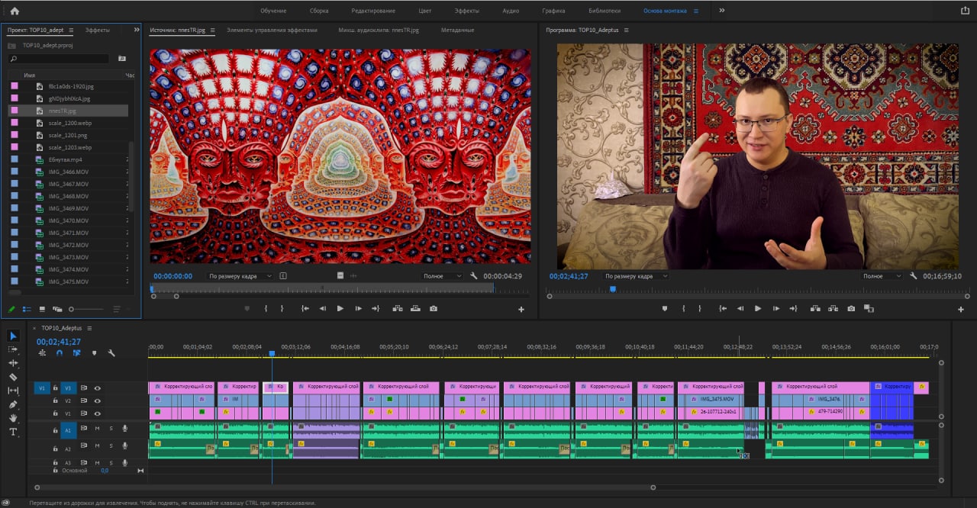Viewport: 977px width, 508px height.
Task: Click Lift button in Program monitor
Action: 814,309
